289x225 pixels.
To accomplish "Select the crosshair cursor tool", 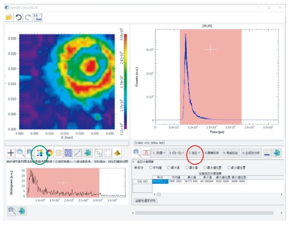I will tap(11, 153).
